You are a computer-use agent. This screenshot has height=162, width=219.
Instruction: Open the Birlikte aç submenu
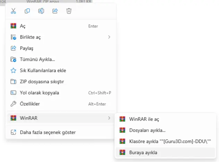tap(61, 37)
